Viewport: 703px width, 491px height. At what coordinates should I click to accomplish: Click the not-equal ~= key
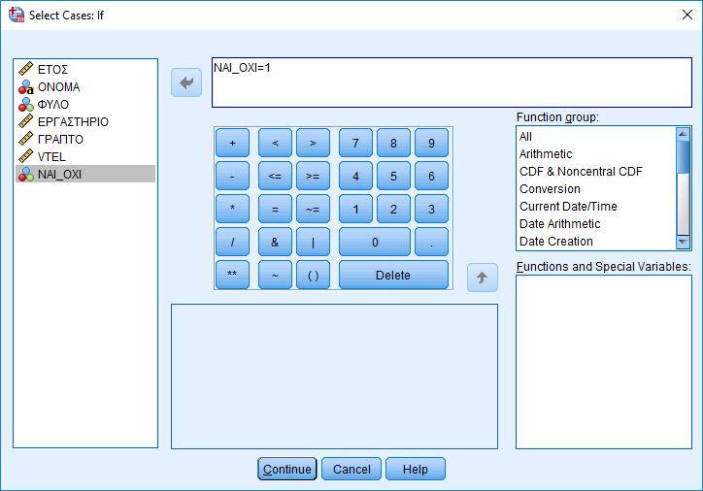pyautogui.click(x=313, y=209)
